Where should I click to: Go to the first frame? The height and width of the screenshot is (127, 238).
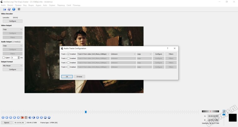(x=38, y=117)
